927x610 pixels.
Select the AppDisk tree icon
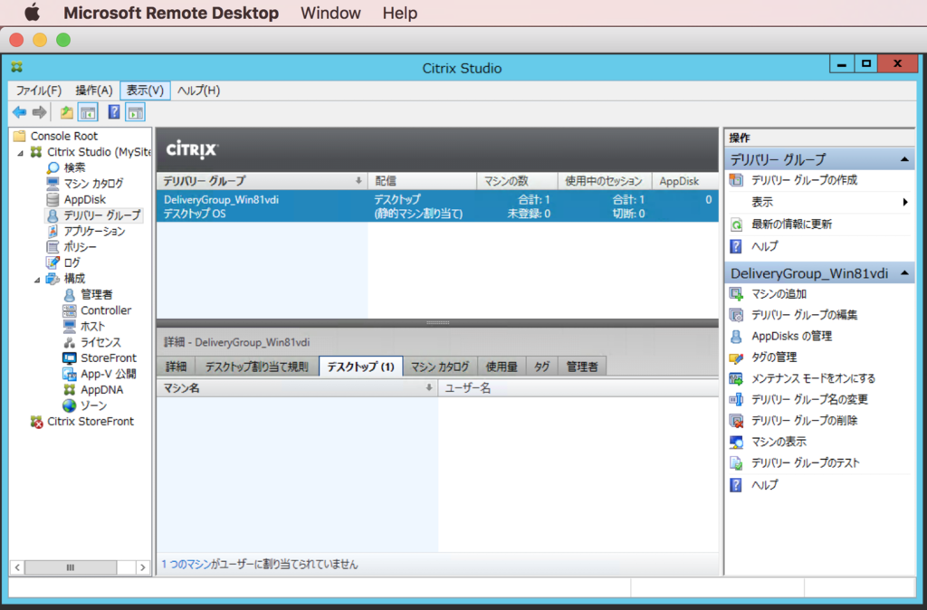click(53, 199)
